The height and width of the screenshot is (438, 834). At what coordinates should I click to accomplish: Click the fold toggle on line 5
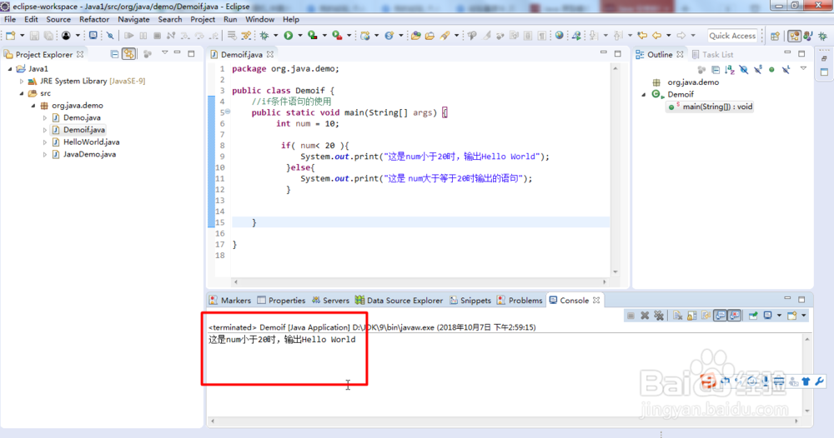228,112
